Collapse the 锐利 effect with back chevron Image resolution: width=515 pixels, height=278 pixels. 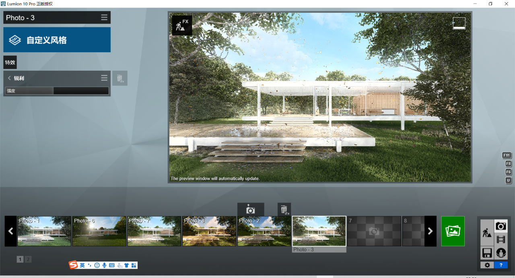[x=9, y=78]
